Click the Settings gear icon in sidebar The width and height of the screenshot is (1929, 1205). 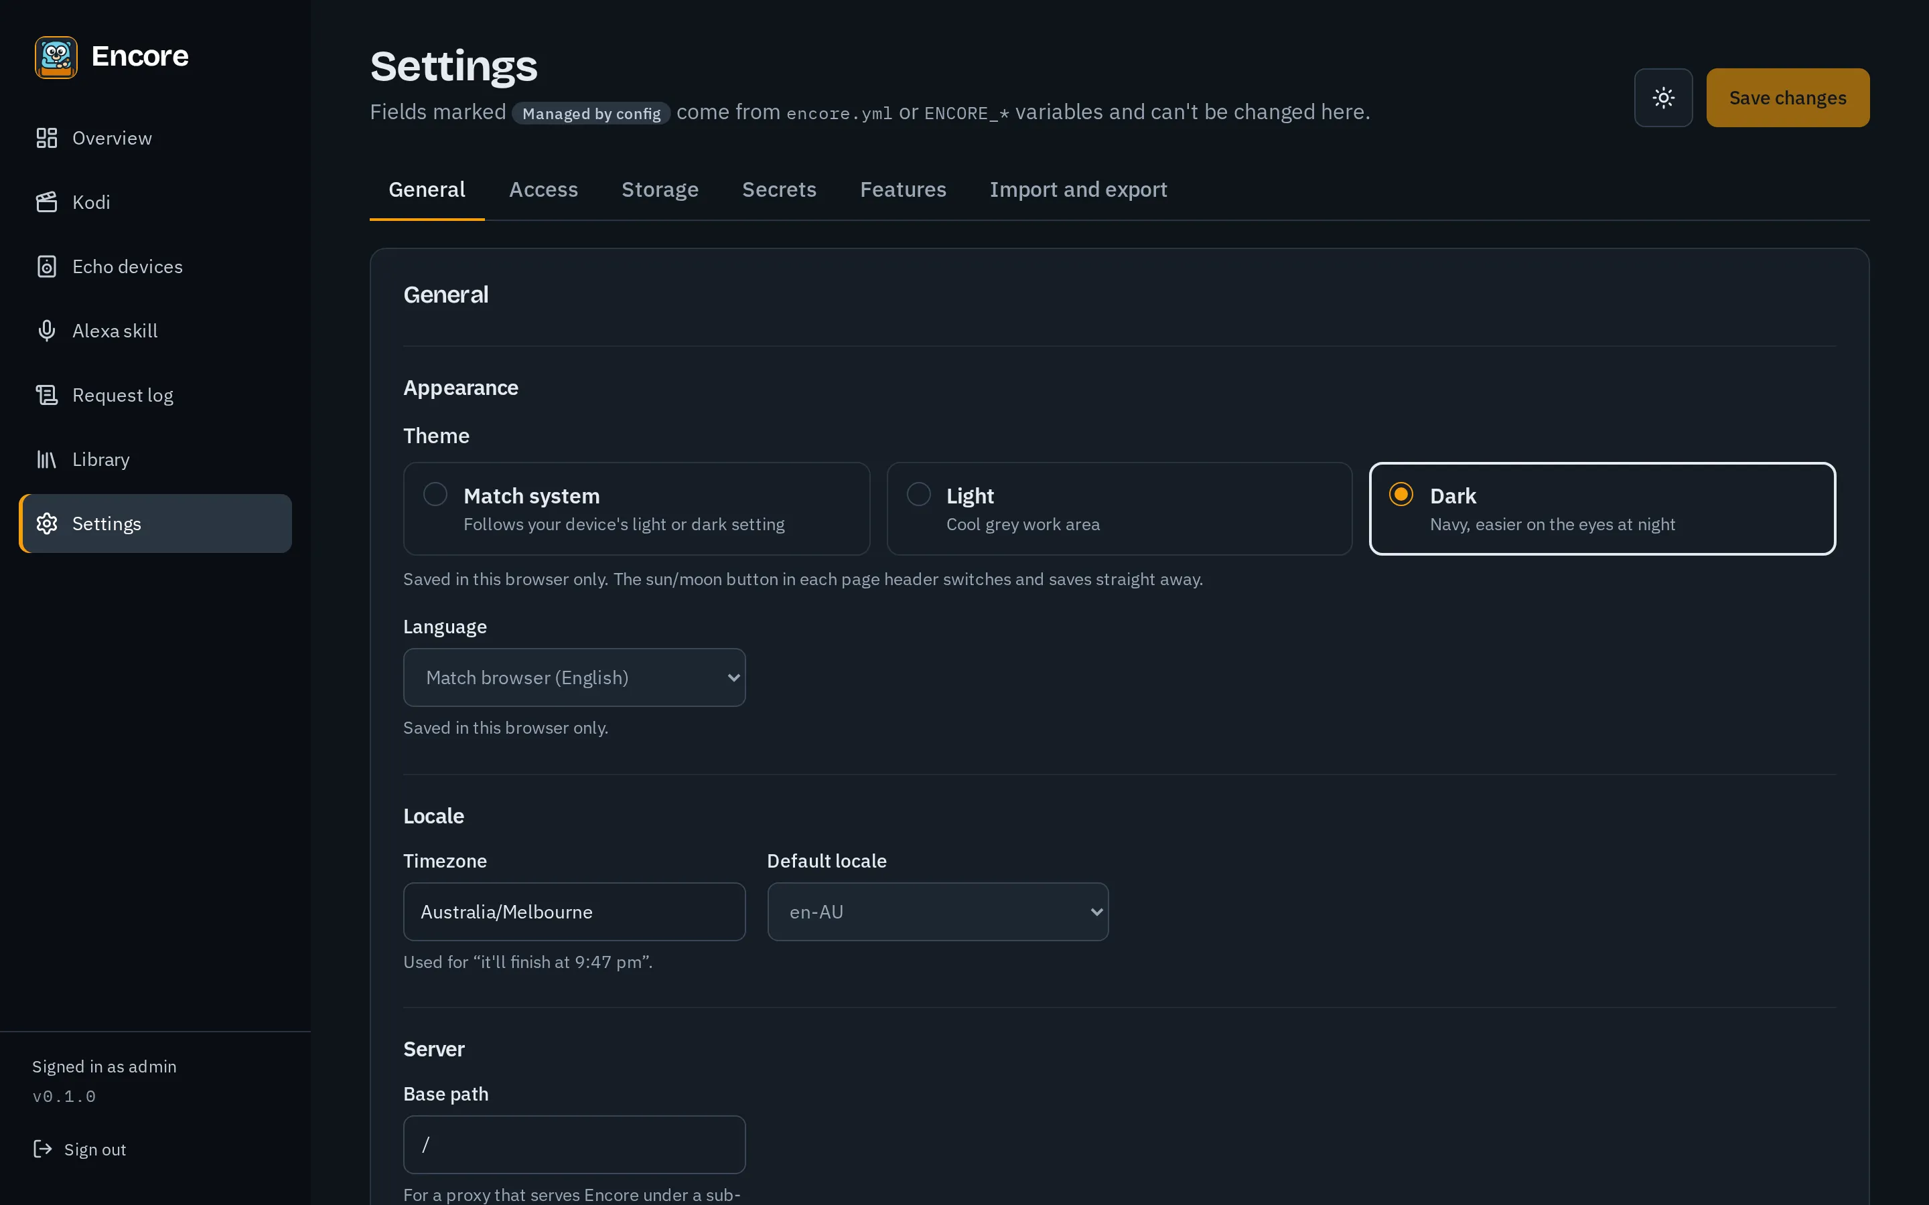pyautogui.click(x=47, y=524)
